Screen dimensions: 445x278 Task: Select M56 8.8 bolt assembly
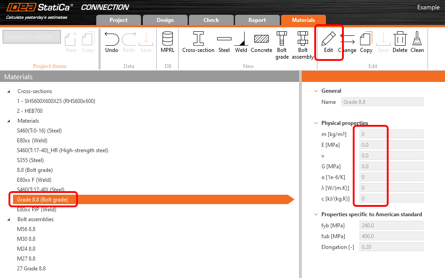(26, 229)
